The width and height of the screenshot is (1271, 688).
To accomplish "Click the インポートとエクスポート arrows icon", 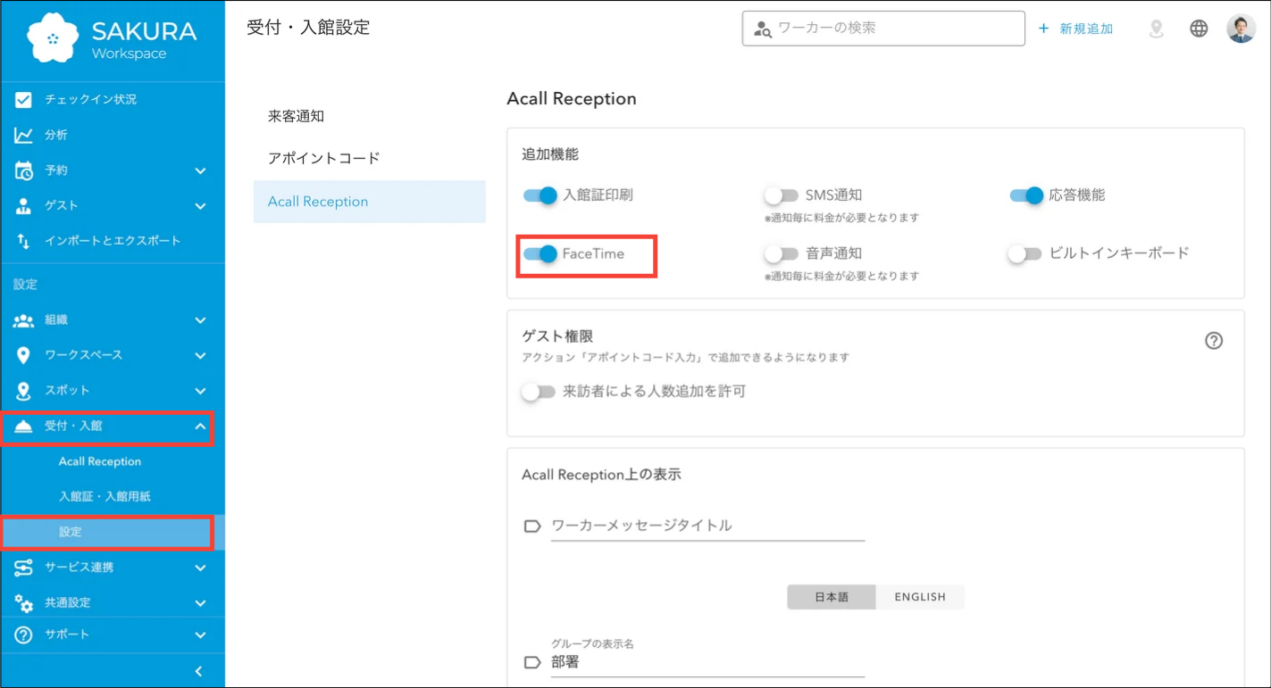I will [x=23, y=241].
